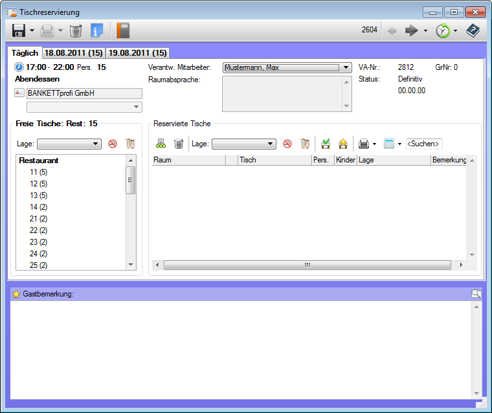Image resolution: width=492 pixels, height=413 pixels.
Task: Click the Tisch column header
Action: [x=274, y=160]
